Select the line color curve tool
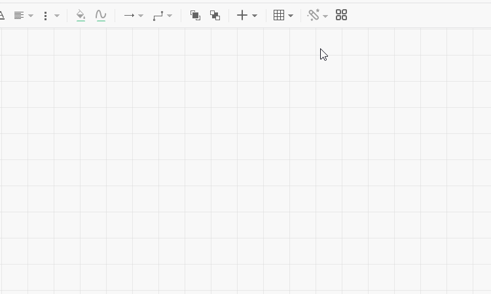 [x=100, y=15]
